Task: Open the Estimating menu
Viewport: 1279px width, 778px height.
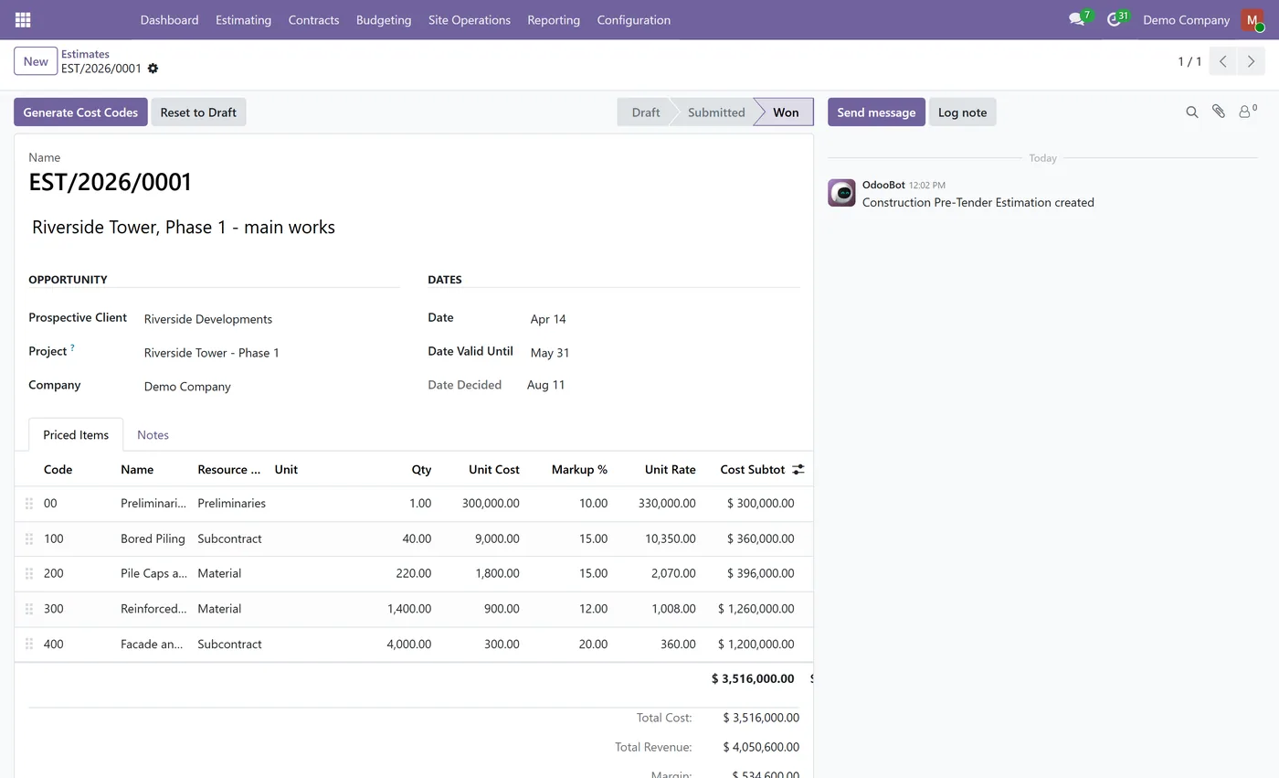Action: [243, 19]
